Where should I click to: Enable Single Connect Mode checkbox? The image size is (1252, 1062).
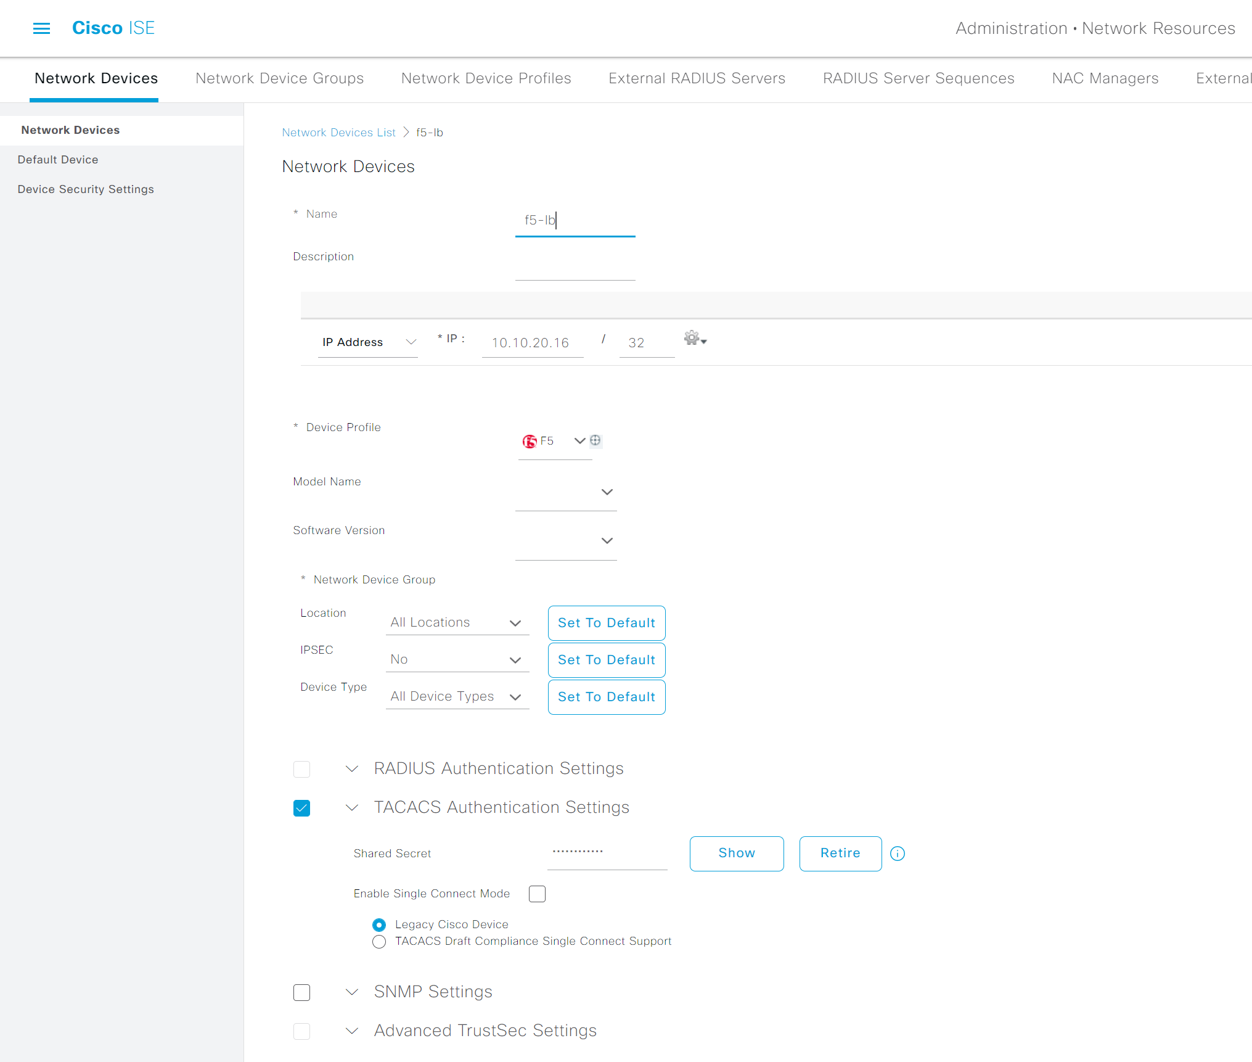pos(537,894)
